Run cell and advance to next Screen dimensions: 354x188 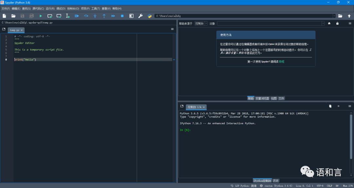pyautogui.click(x=59, y=16)
